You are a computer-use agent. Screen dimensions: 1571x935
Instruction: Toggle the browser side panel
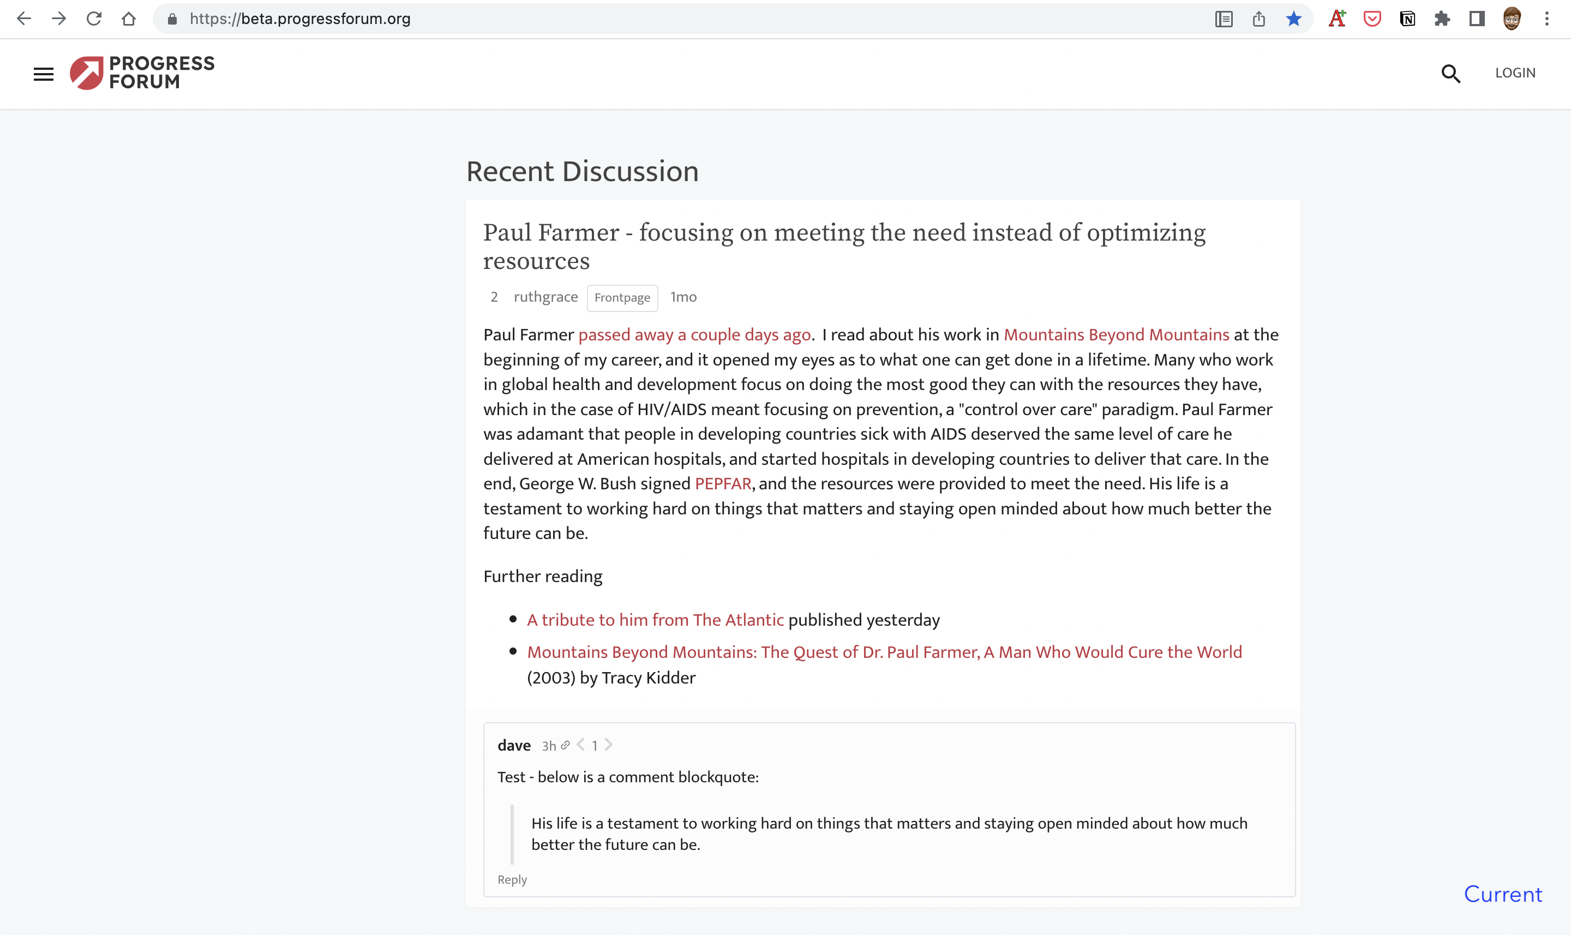[x=1477, y=19]
